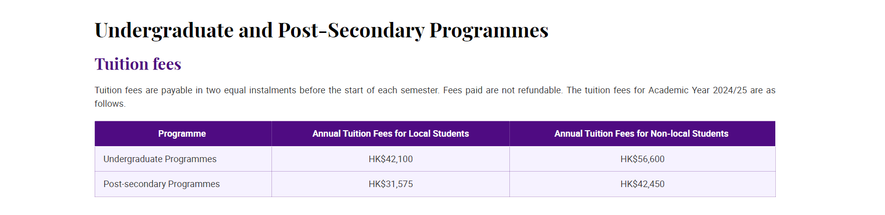Click 'before the start of each semester' text
This screenshot has width=885, height=215.
[x=369, y=90]
